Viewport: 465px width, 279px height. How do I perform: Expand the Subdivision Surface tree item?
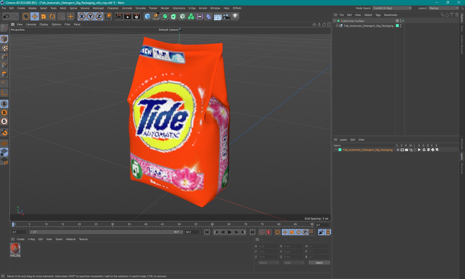click(x=335, y=21)
